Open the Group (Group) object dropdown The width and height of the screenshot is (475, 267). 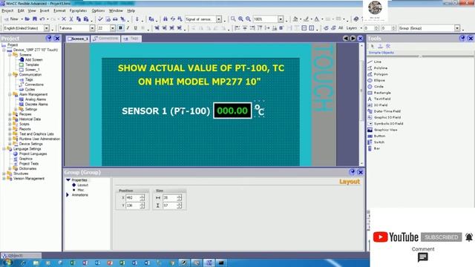tap(457, 28)
